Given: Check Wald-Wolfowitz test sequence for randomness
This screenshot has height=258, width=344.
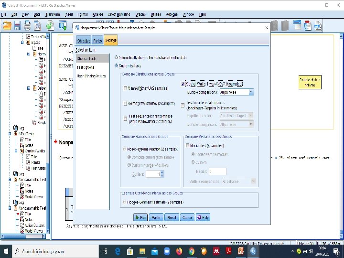Looking at the screenshot, I should tap(125, 118).
